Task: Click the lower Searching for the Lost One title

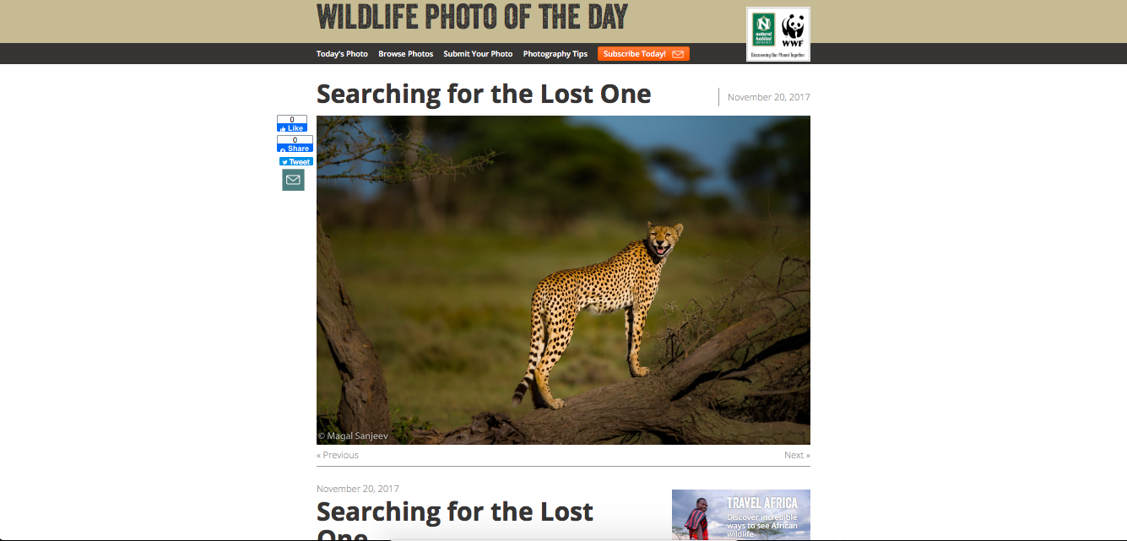Action: [454, 512]
